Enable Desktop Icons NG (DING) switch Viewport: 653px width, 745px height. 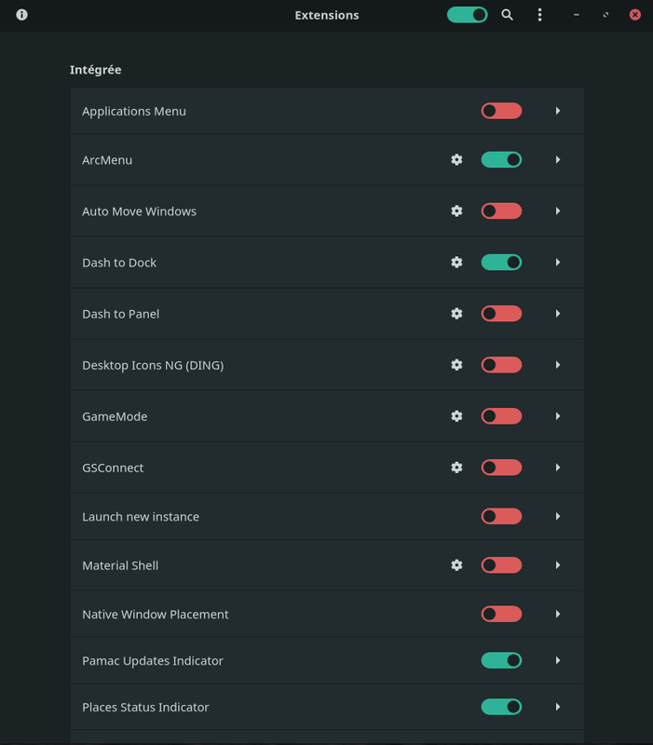[x=501, y=365]
